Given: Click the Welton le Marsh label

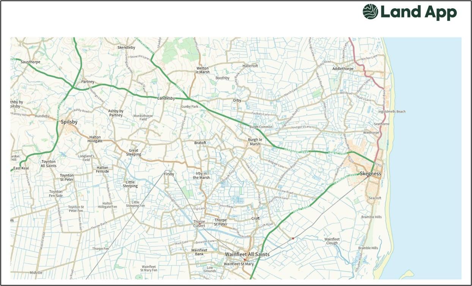Looking at the screenshot, I should click(x=203, y=70).
